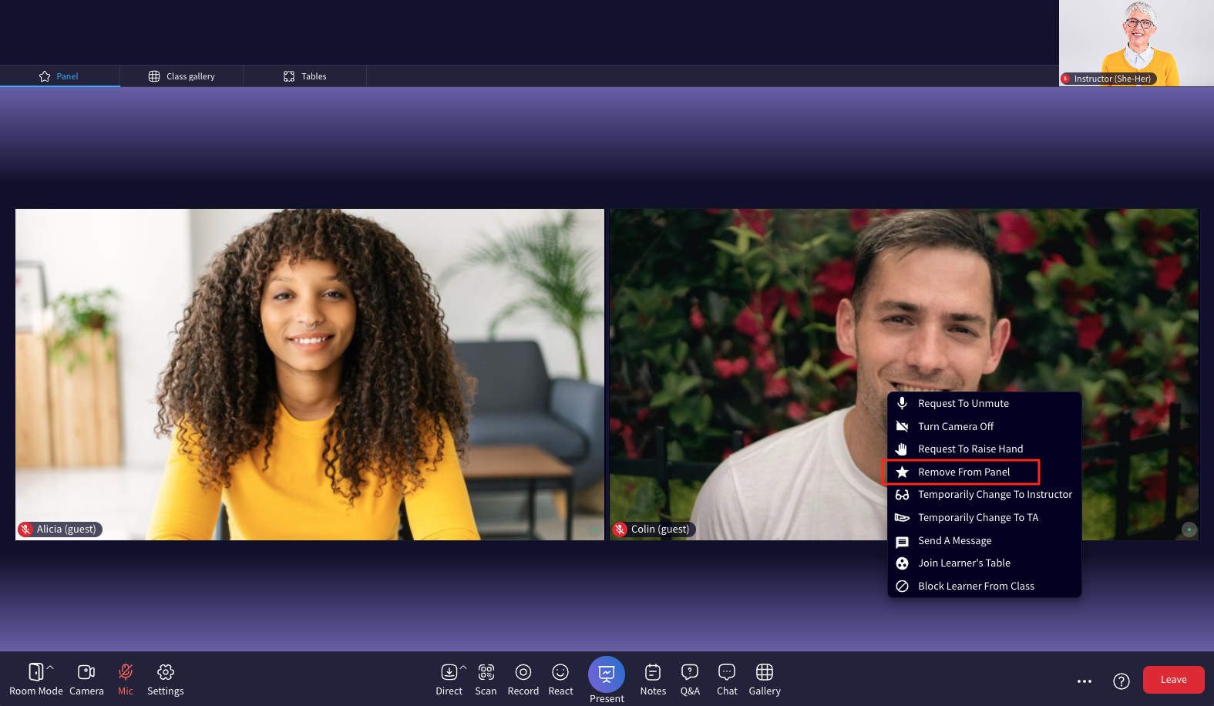Select Turn Camera Off option
The height and width of the screenshot is (706, 1214).
coord(984,426)
